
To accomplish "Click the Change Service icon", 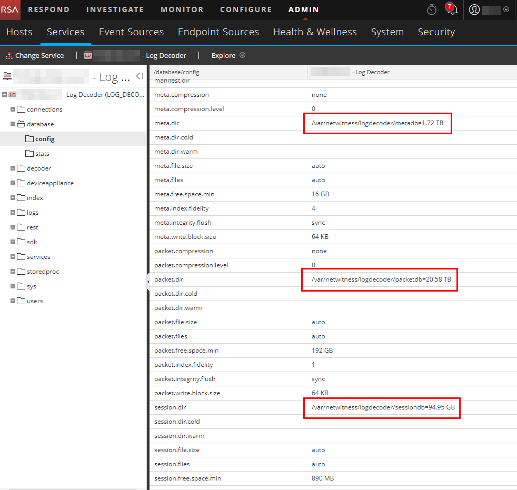I will click(x=9, y=55).
